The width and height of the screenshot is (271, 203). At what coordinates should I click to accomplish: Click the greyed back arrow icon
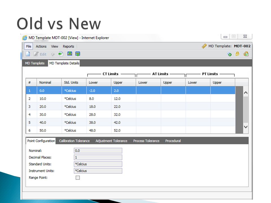click(53, 54)
